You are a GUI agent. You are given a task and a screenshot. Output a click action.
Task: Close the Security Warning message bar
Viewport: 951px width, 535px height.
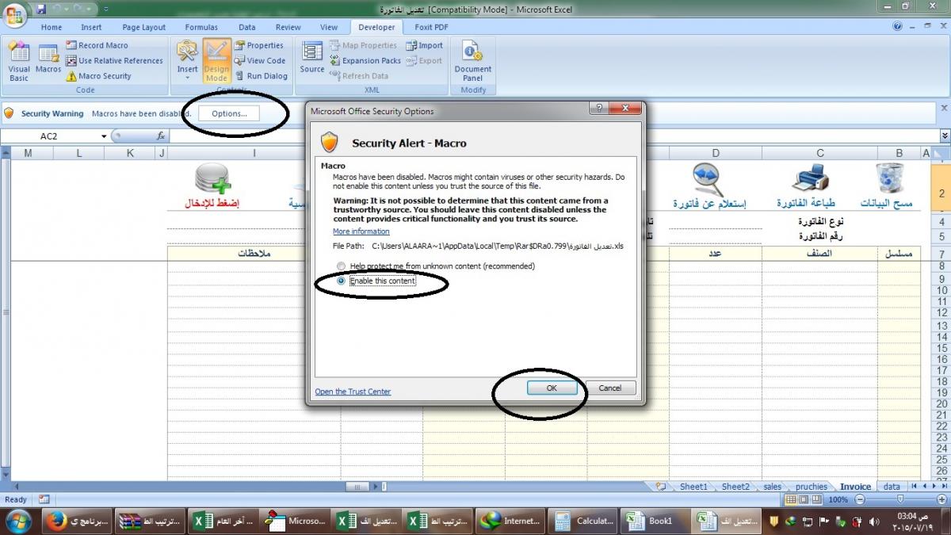[x=943, y=108]
